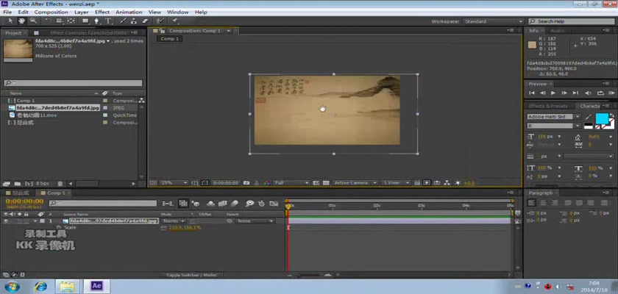Open Active Camera dropdown
Image resolution: width=618 pixels, height=294 pixels.
[x=355, y=183]
